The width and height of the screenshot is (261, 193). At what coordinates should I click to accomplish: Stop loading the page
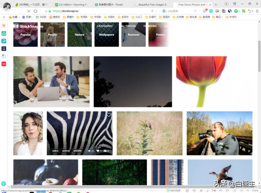(29, 11)
